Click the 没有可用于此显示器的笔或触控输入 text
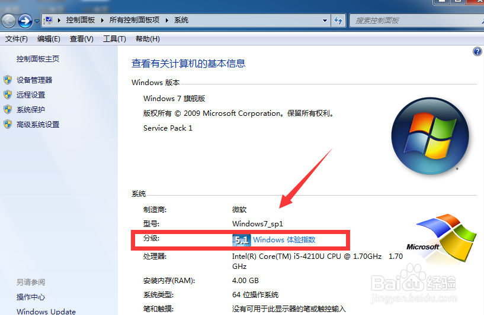484x315 pixels. tap(289, 309)
